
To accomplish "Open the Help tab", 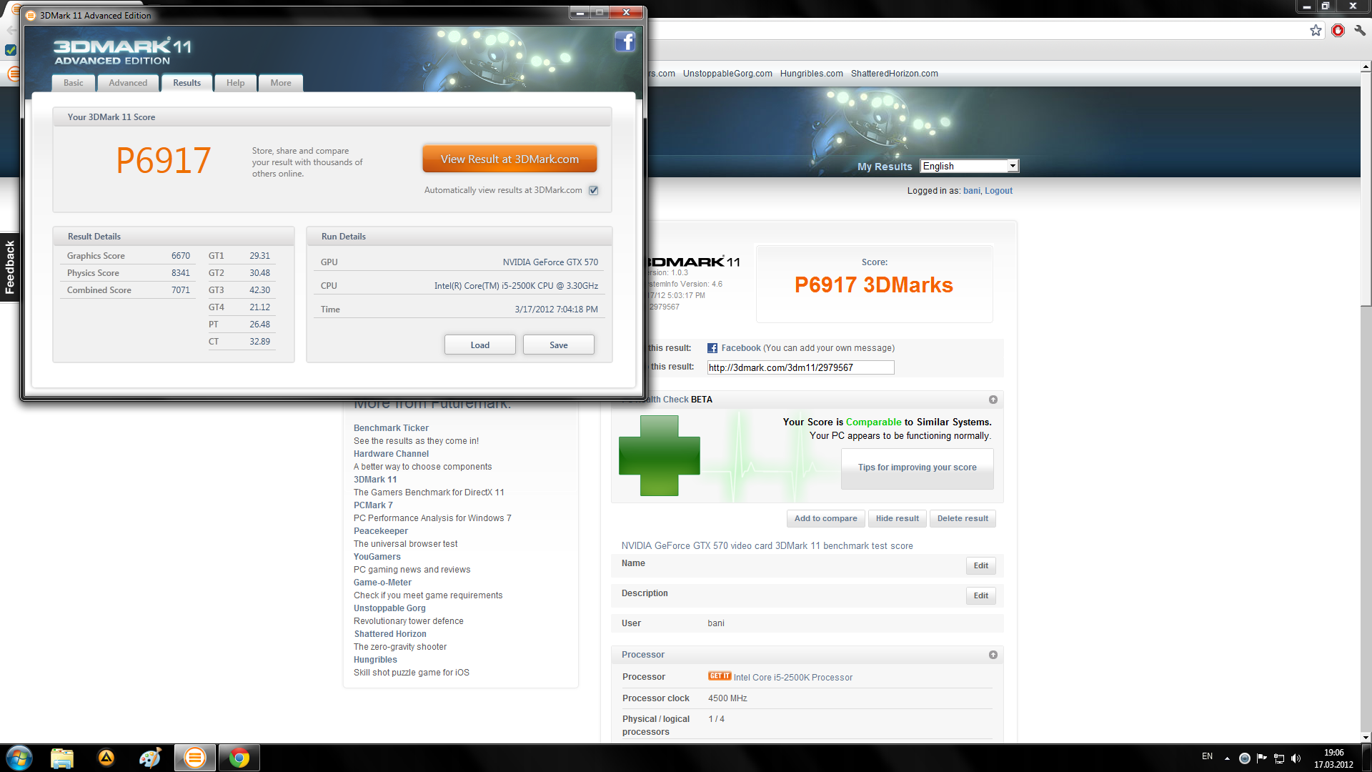I will [x=236, y=83].
